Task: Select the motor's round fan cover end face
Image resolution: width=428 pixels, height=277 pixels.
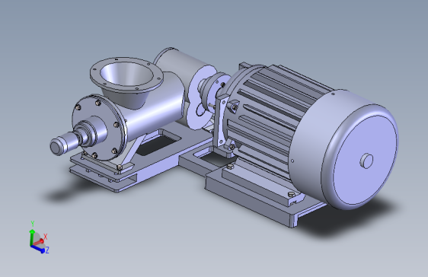Action: tap(366, 160)
